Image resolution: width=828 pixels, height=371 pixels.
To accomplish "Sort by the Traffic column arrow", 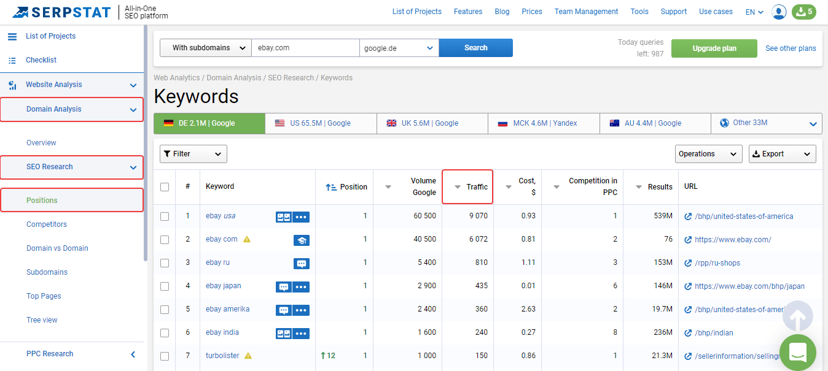I will pos(457,187).
